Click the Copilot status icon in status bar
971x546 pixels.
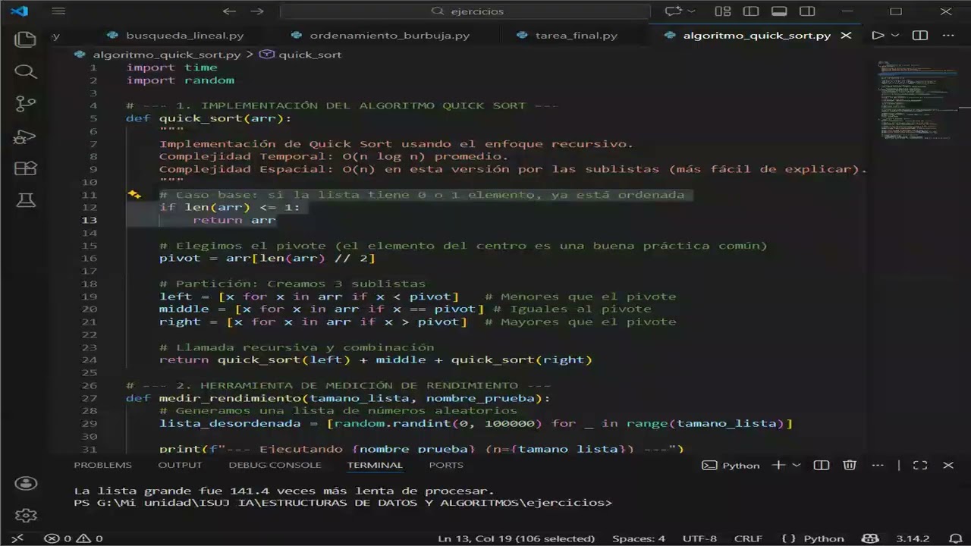pyautogui.click(x=871, y=538)
